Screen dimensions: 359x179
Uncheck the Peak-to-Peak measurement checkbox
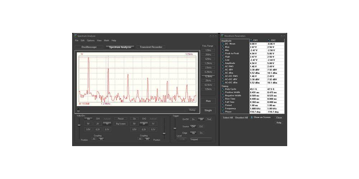pos(223,53)
